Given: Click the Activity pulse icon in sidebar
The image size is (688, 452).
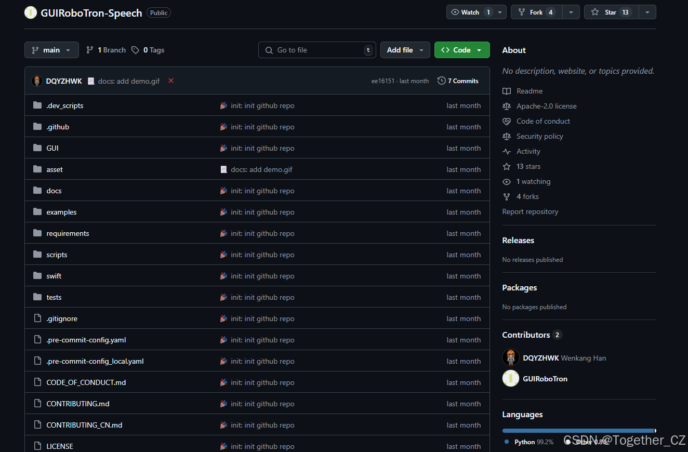Looking at the screenshot, I should [506, 151].
